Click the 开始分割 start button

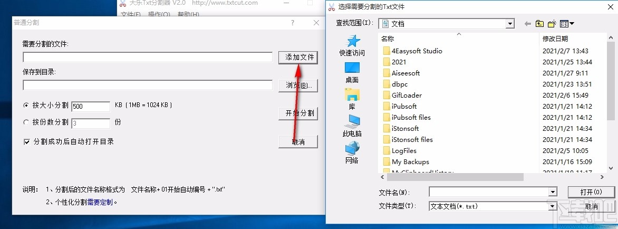(298, 113)
